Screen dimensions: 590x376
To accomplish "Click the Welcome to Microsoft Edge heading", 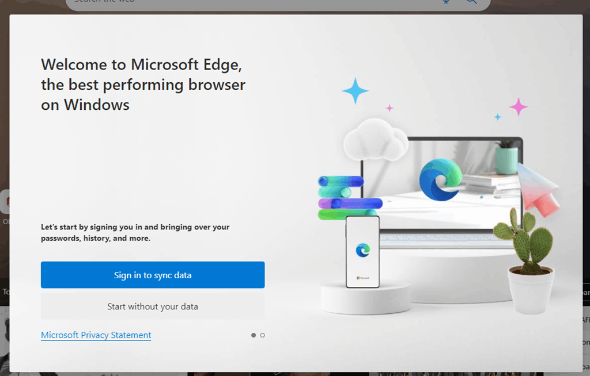I will click(143, 85).
